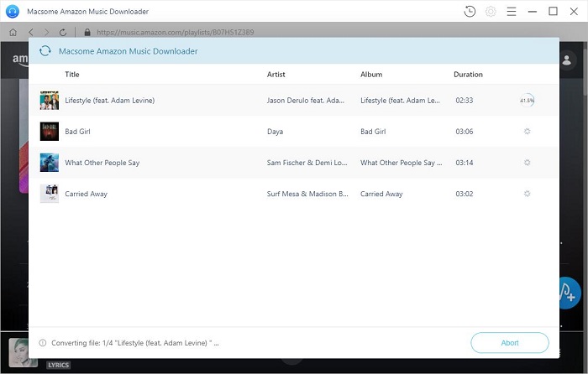588x374 pixels.
Task: Click the Artist column header
Action: 276,74
